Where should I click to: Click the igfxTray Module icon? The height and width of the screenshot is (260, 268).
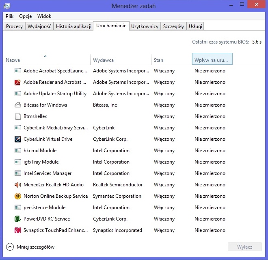coord(18,162)
